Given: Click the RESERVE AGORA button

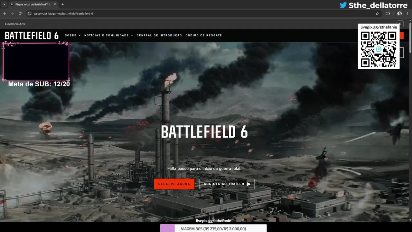Looking at the screenshot, I should [174, 184].
